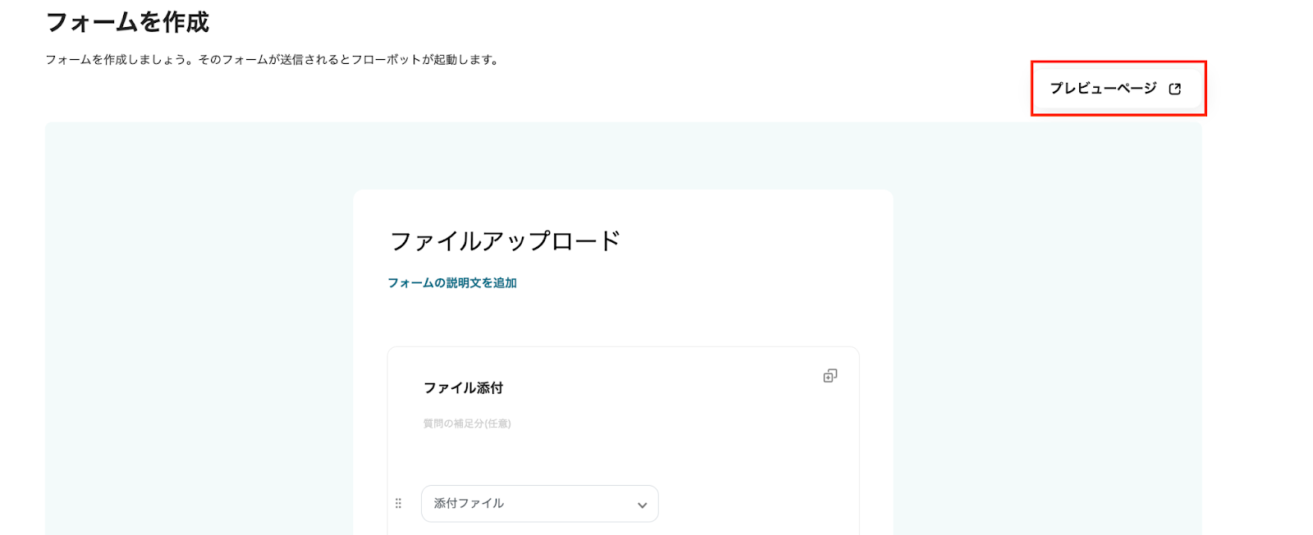The image size is (1313, 535).
Task: Click the external link icon beside プレビューページ
Action: [1174, 89]
